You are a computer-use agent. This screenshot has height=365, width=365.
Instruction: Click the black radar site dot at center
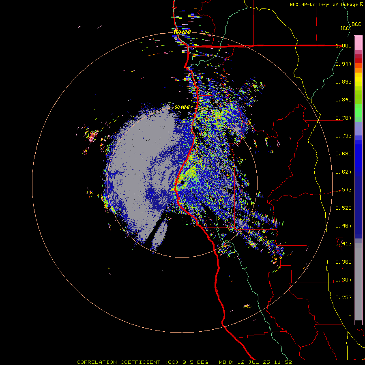(x=182, y=182)
